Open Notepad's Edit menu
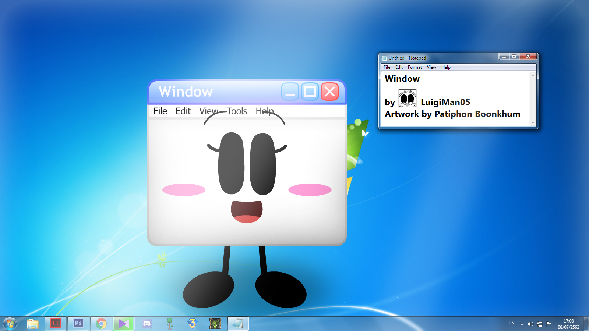 coord(399,67)
